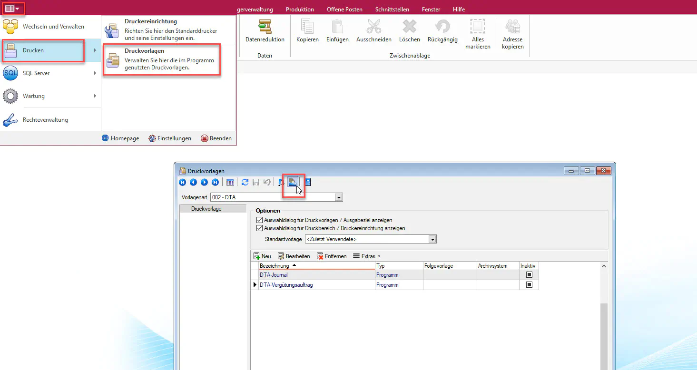Viewport: 697px width, 370px height.
Task: Toggle Inaktiv checkbox for DTA-Journal row
Action: click(529, 275)
